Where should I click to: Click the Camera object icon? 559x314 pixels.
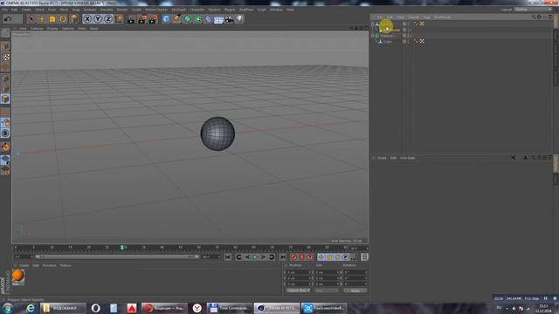coord(229,19)
